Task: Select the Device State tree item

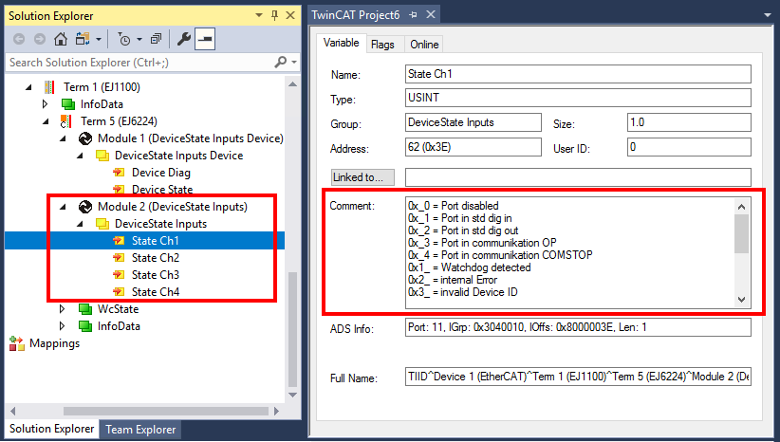Action: click(162, 190)
